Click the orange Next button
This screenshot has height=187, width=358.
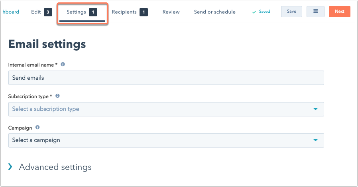[x=340, y=12]
